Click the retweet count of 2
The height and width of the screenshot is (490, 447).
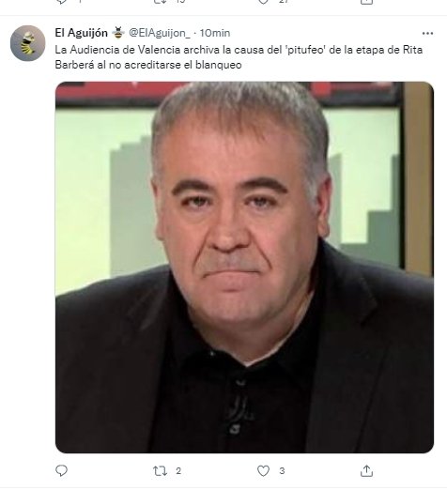pos(178,470)
